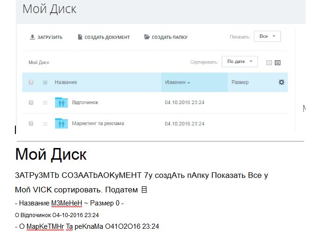Image resolution: width=314 pixels, height=240 pixels.
Task: Click the document icon beside Создать документ
Action: point(80,37)
